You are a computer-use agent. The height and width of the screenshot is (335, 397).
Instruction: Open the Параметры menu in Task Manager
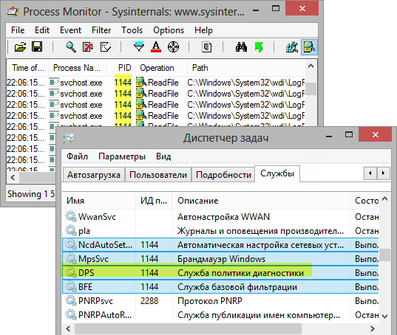pos(122,156)
